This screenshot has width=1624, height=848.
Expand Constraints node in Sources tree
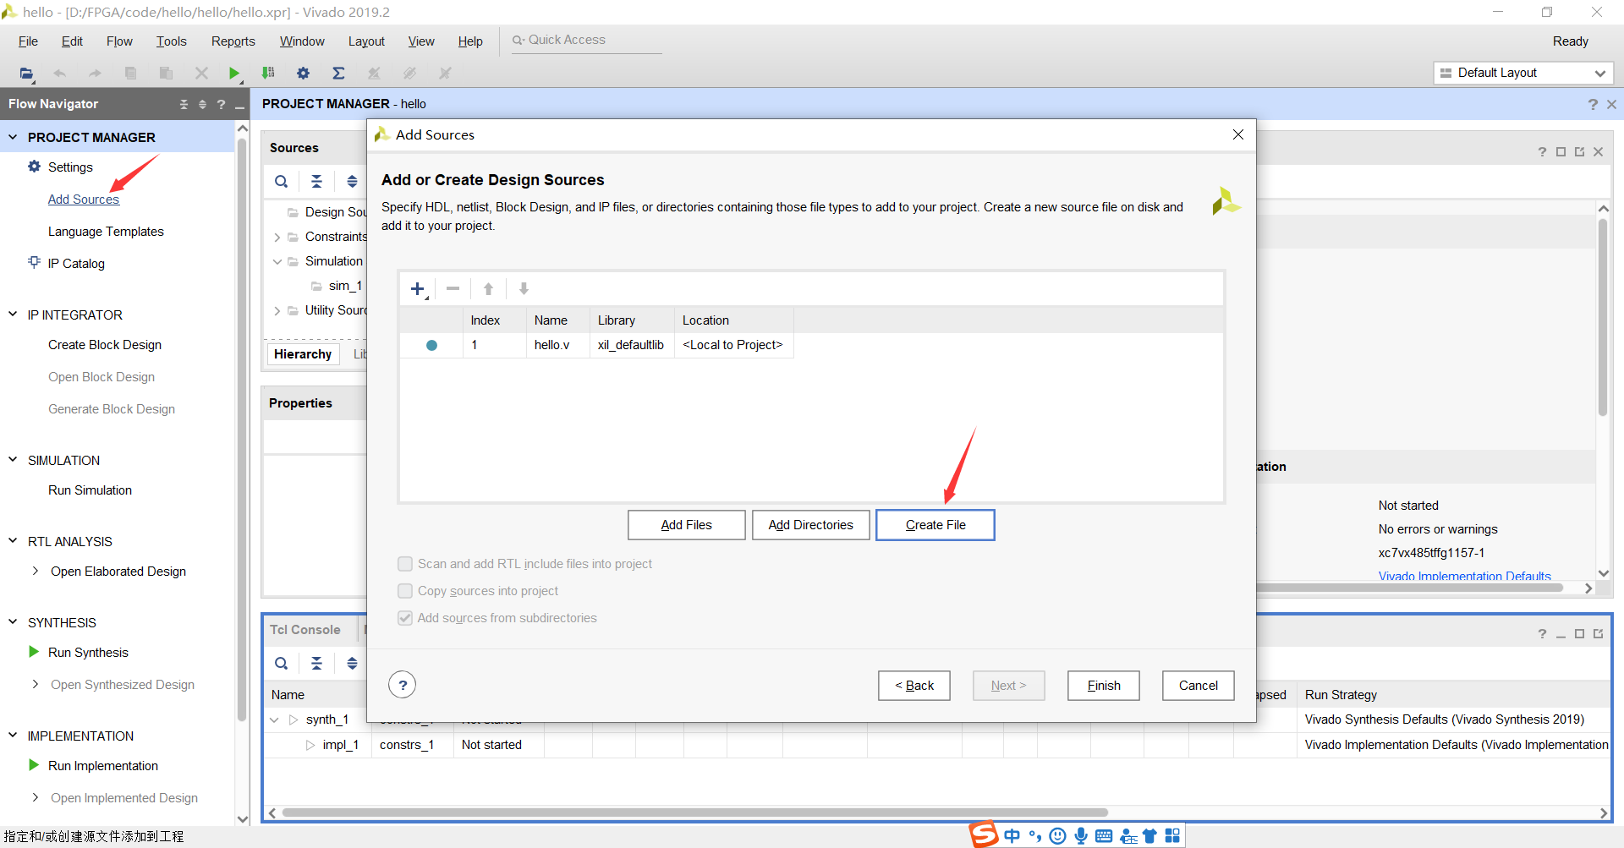[x=277, y=238]
